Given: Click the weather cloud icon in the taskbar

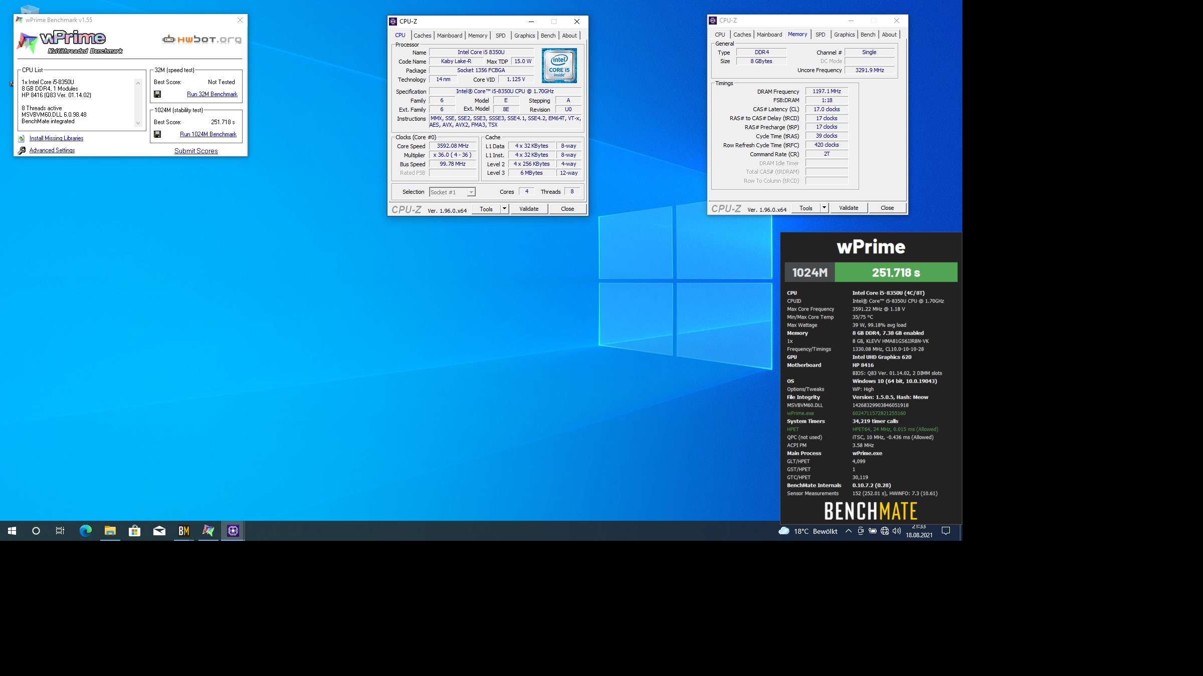Looking at the screenshot, I should pyautogui.click(x=784, y=531).
